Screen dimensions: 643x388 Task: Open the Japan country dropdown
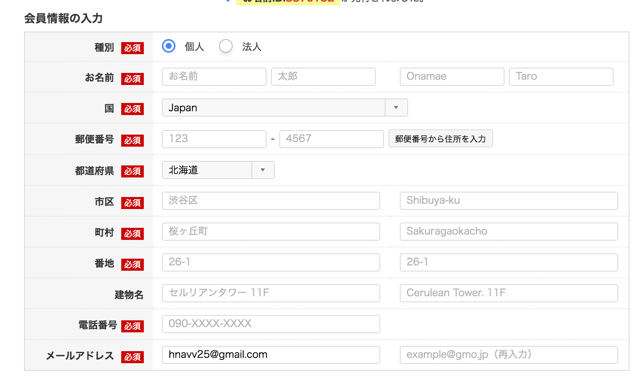pyautogui.click(x=285, y=108)
